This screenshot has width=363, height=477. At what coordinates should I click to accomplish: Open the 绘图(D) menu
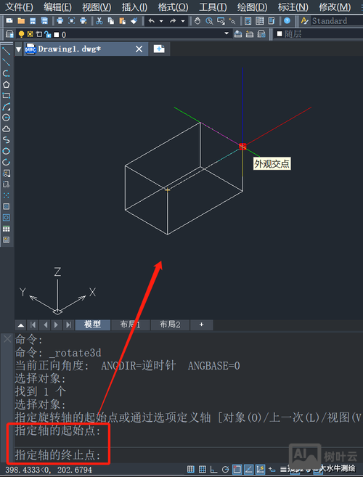point(252,7)
